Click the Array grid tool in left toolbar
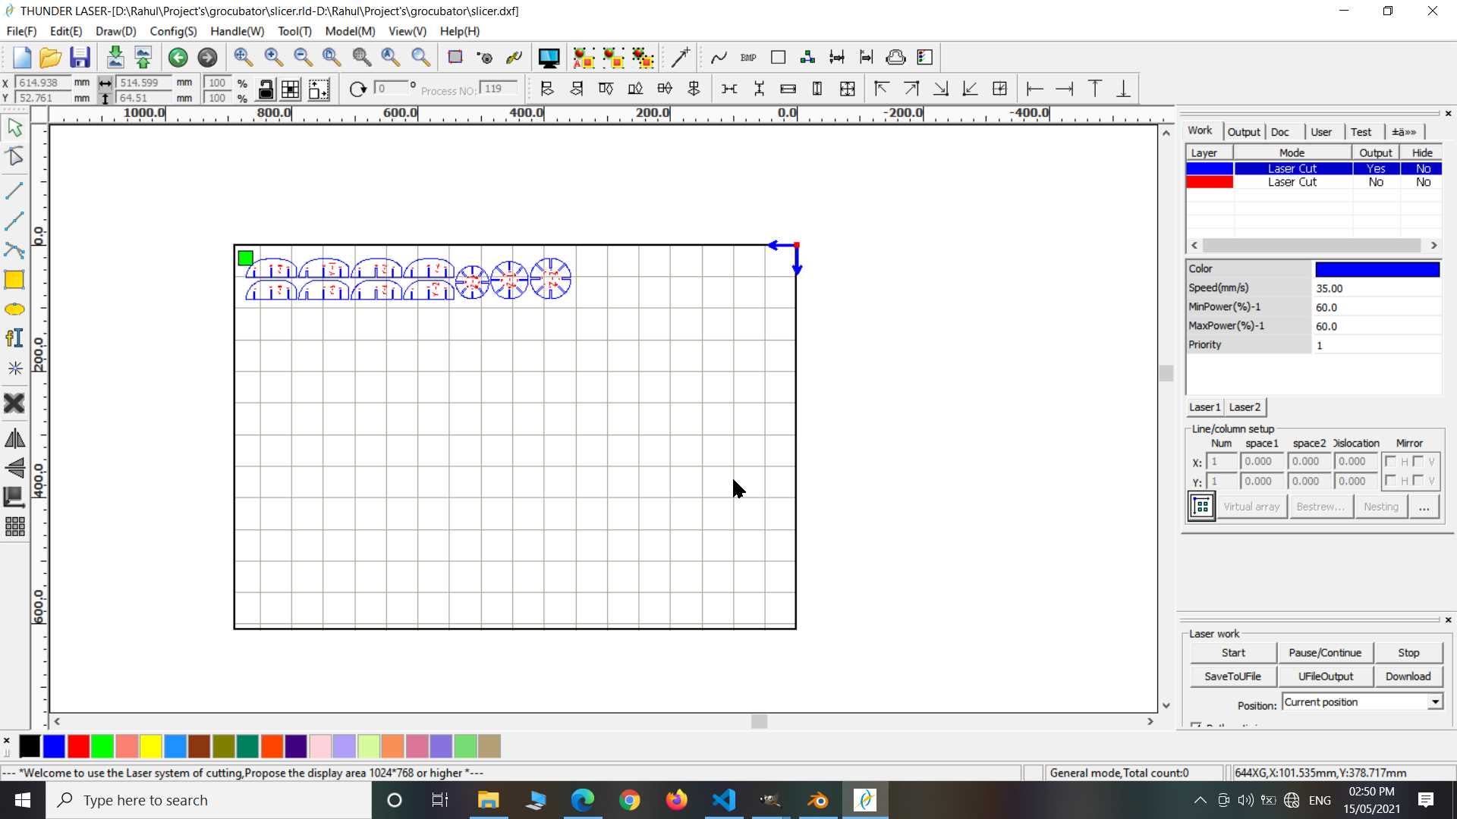 coord(14,526)
